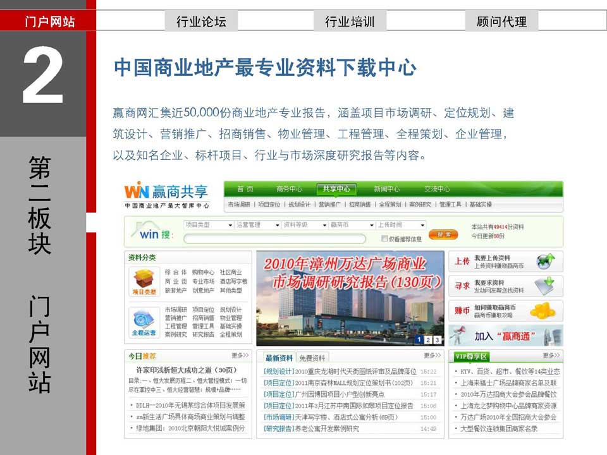Select the 门户网站 slide tab

(x=48, y=21)
